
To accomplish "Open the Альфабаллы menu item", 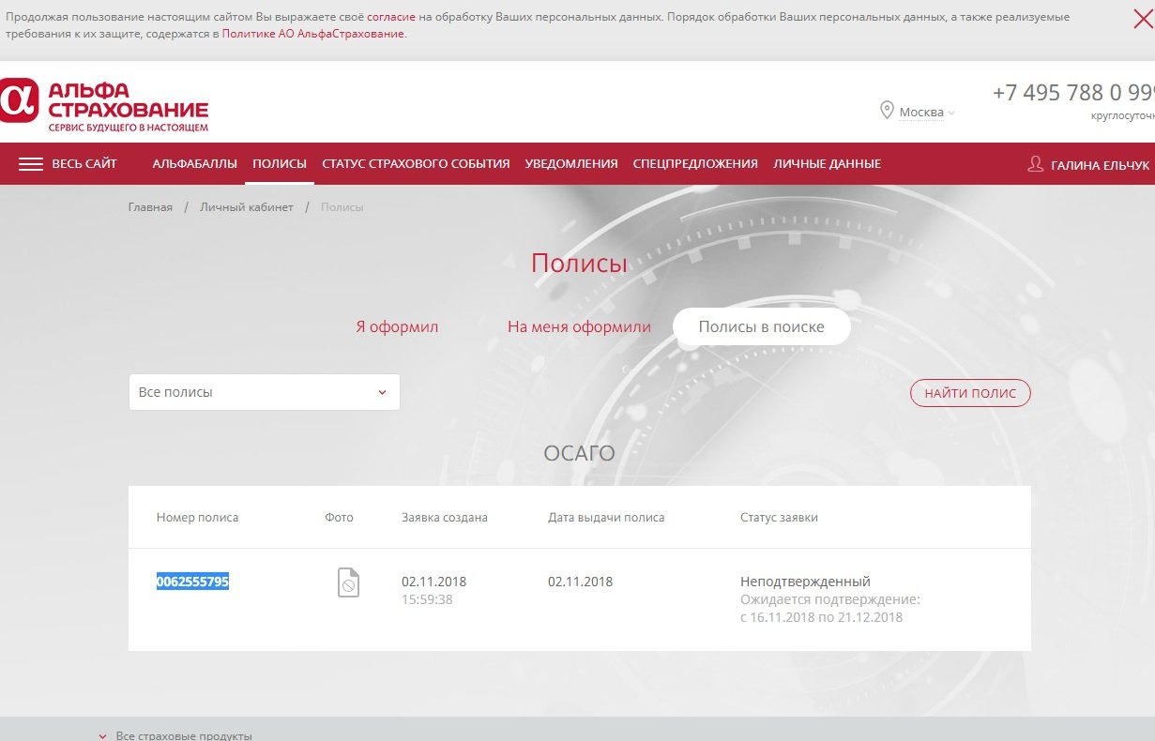I will click(x=194, y=164).
